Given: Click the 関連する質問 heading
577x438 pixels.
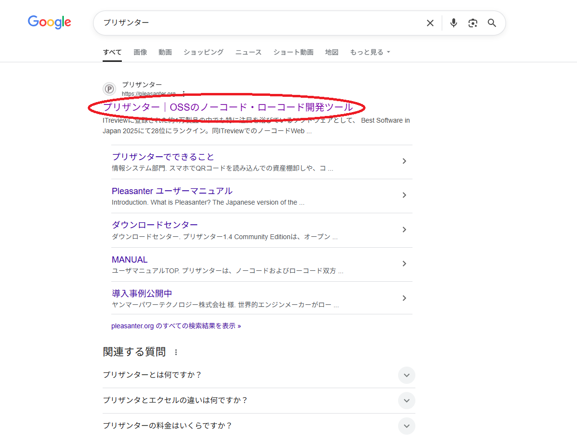Looking at the screenshot, I should point(134,352).
